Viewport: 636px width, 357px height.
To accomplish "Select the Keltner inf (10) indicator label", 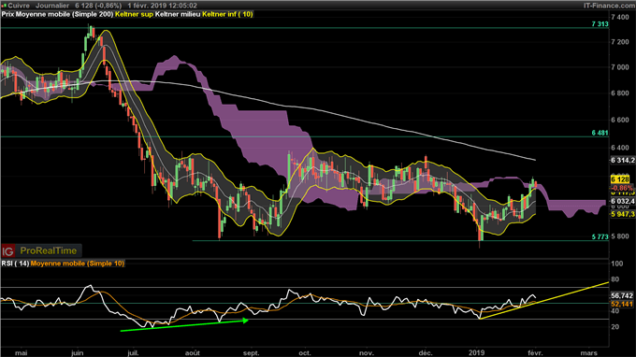I will pyautogui.click(x=227, y=14).
